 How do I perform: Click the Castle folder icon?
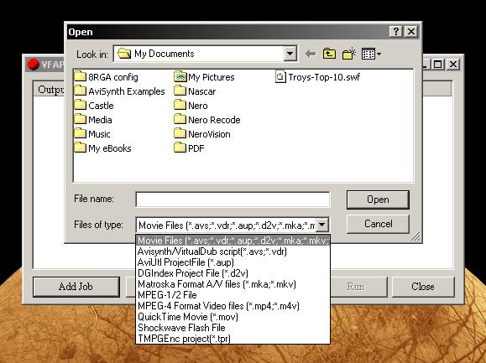coord(81,105)
